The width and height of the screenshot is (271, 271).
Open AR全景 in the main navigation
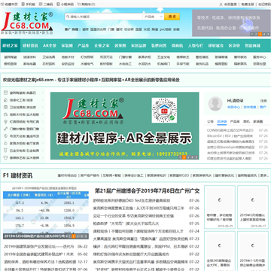click(x=50, y=46)
